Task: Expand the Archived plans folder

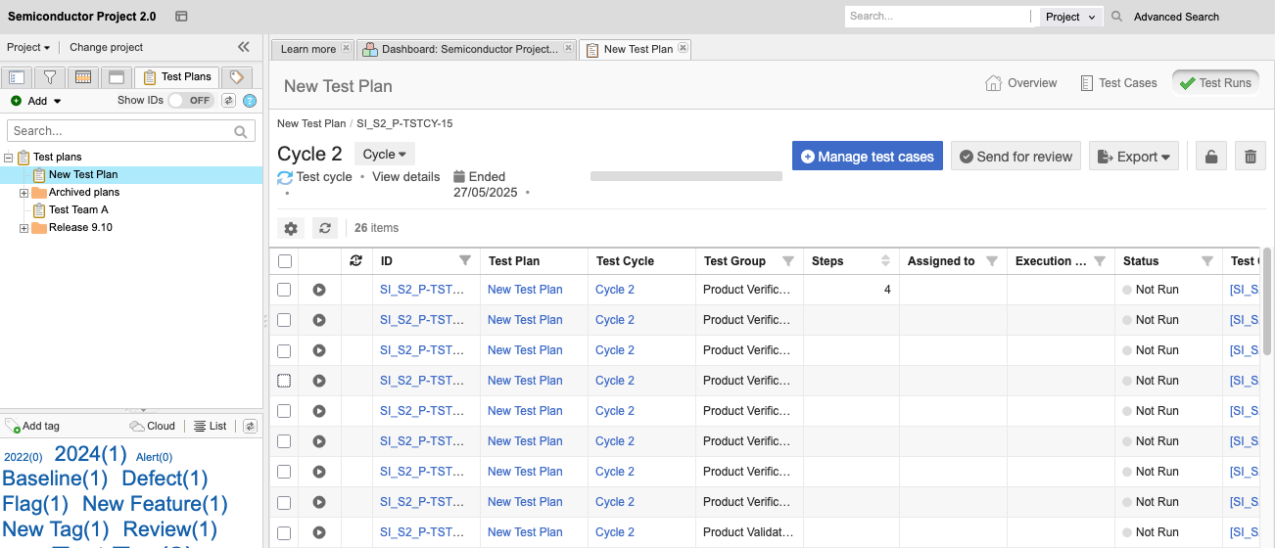Action: coord(24,193)
